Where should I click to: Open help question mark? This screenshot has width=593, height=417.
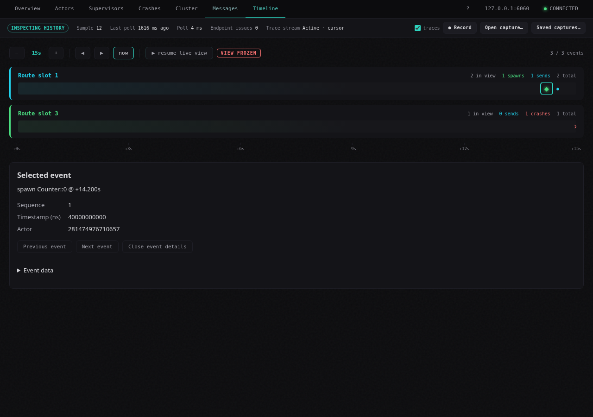(467, 8)
